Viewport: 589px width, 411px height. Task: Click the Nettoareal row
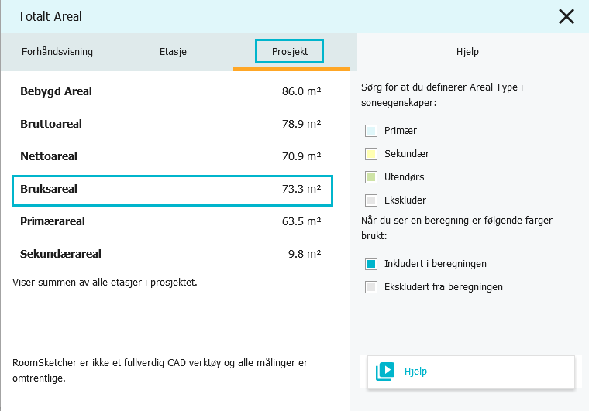click(x=172, y=156)
